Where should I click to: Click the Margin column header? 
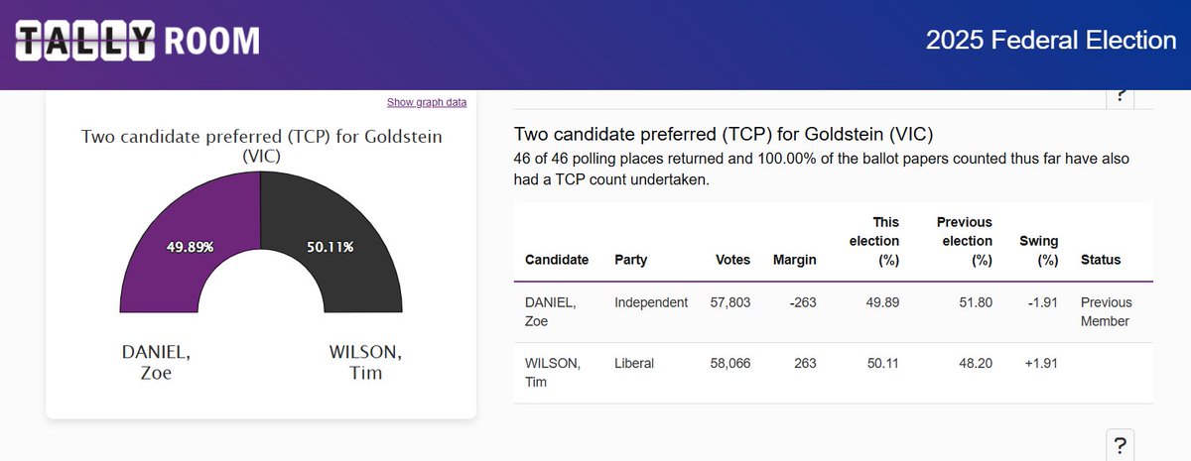pos(794,260)
